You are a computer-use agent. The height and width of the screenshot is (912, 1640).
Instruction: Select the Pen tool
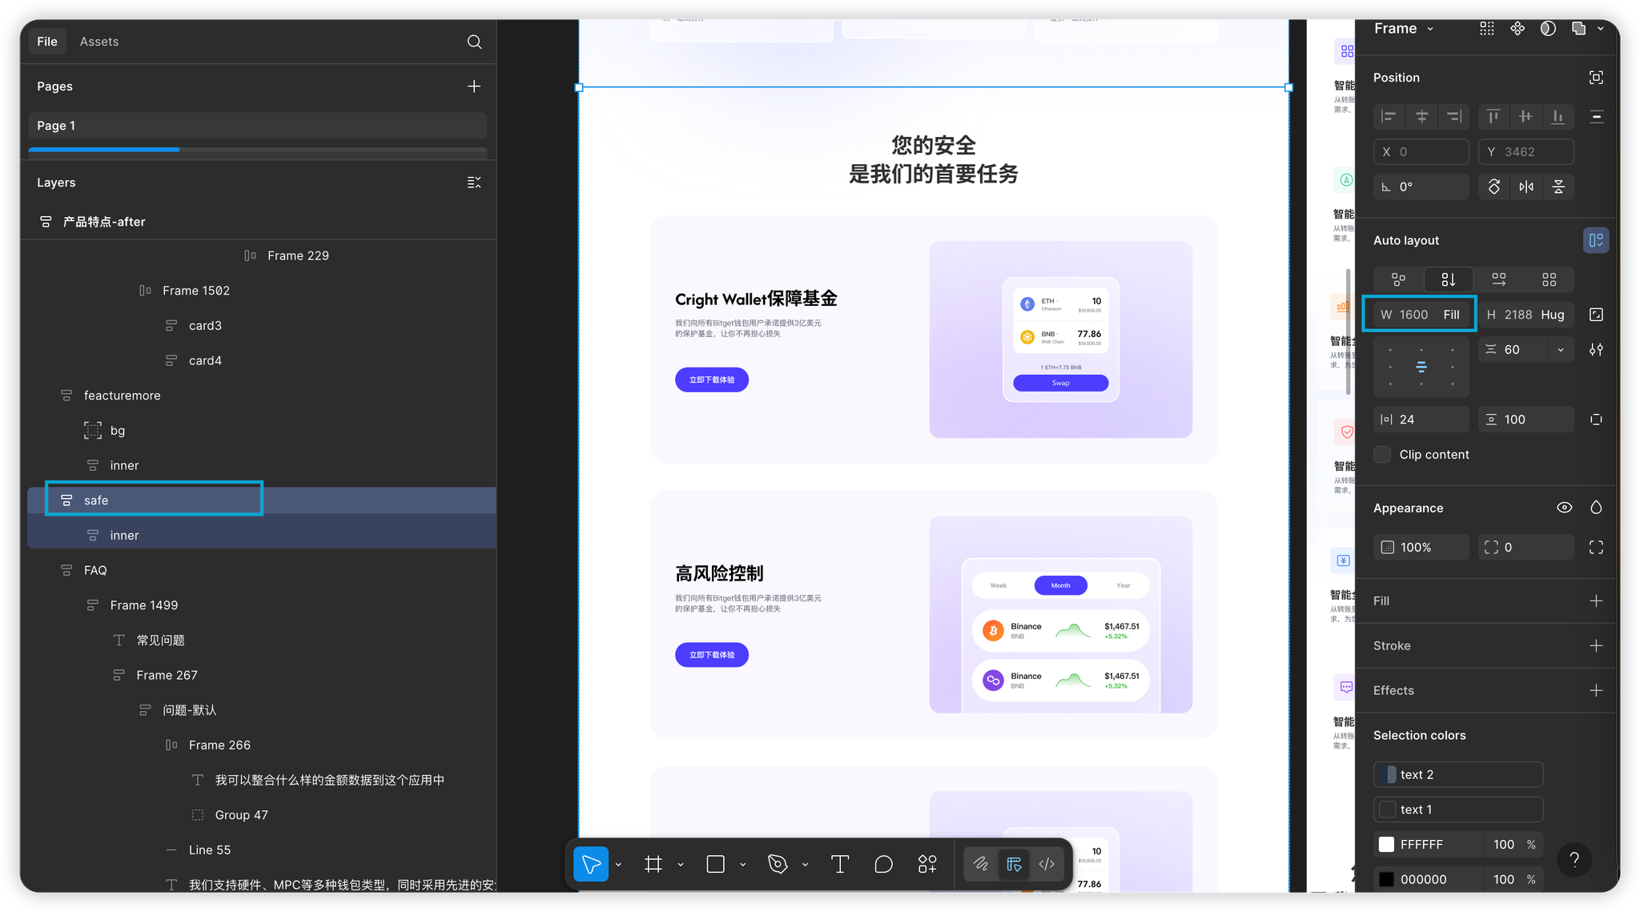pyautogui.click(x=777, y=864)
